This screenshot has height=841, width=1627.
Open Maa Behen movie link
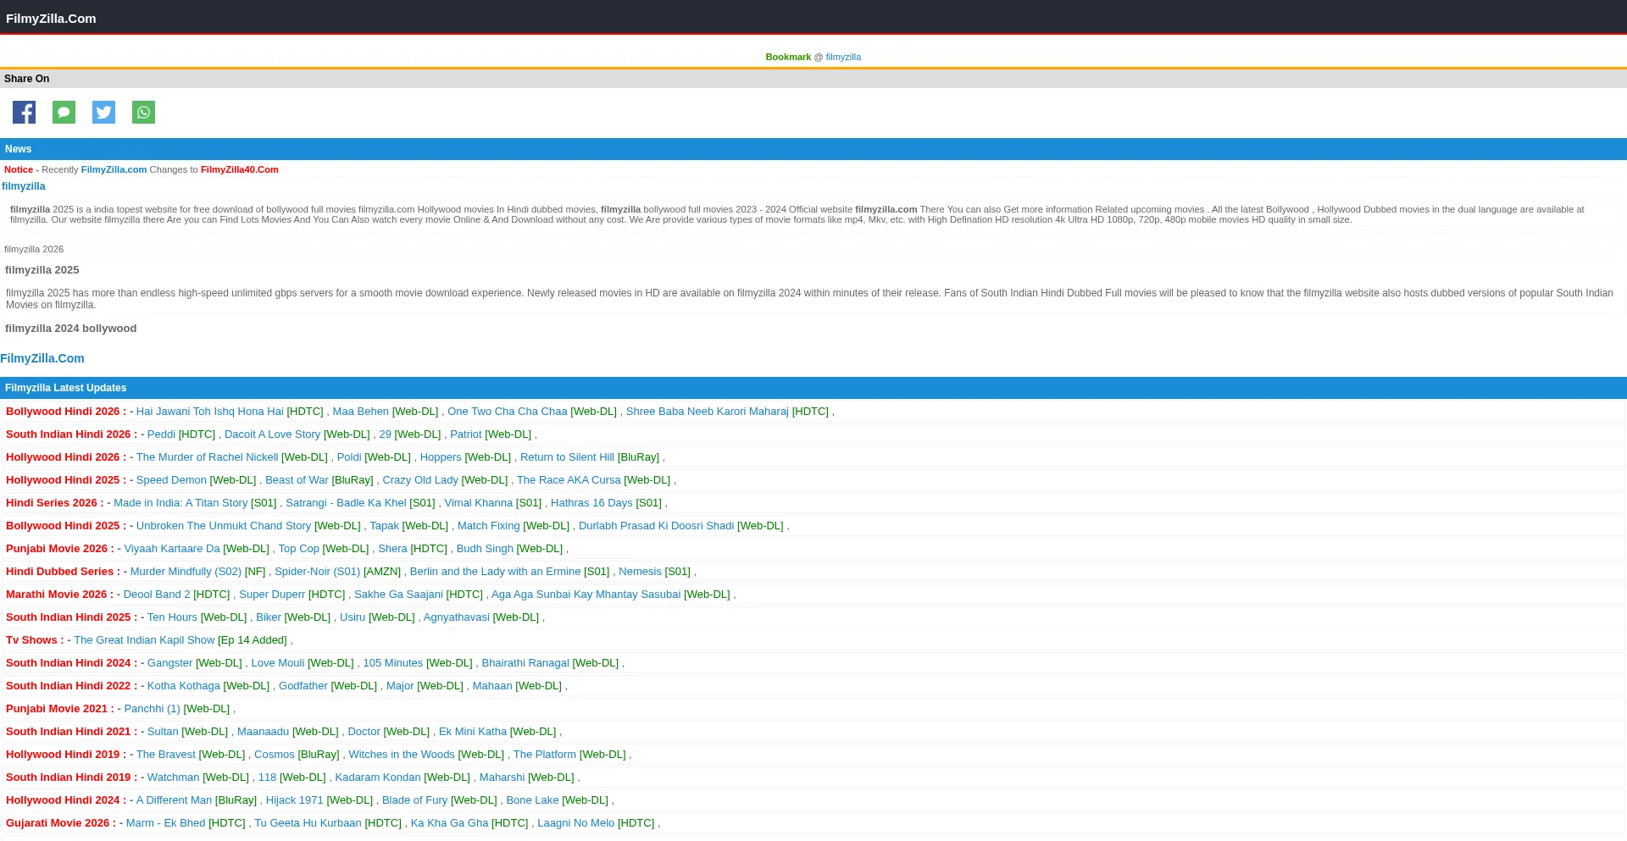[x=361, y=412]
